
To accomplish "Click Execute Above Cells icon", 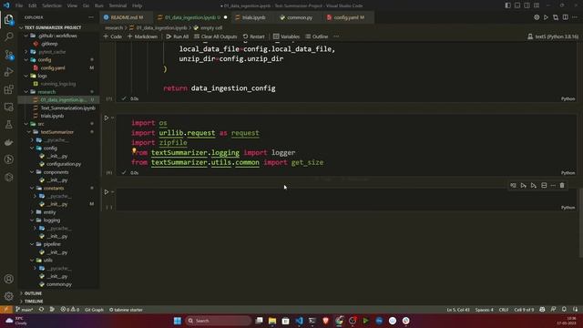I will click(524, 185).
